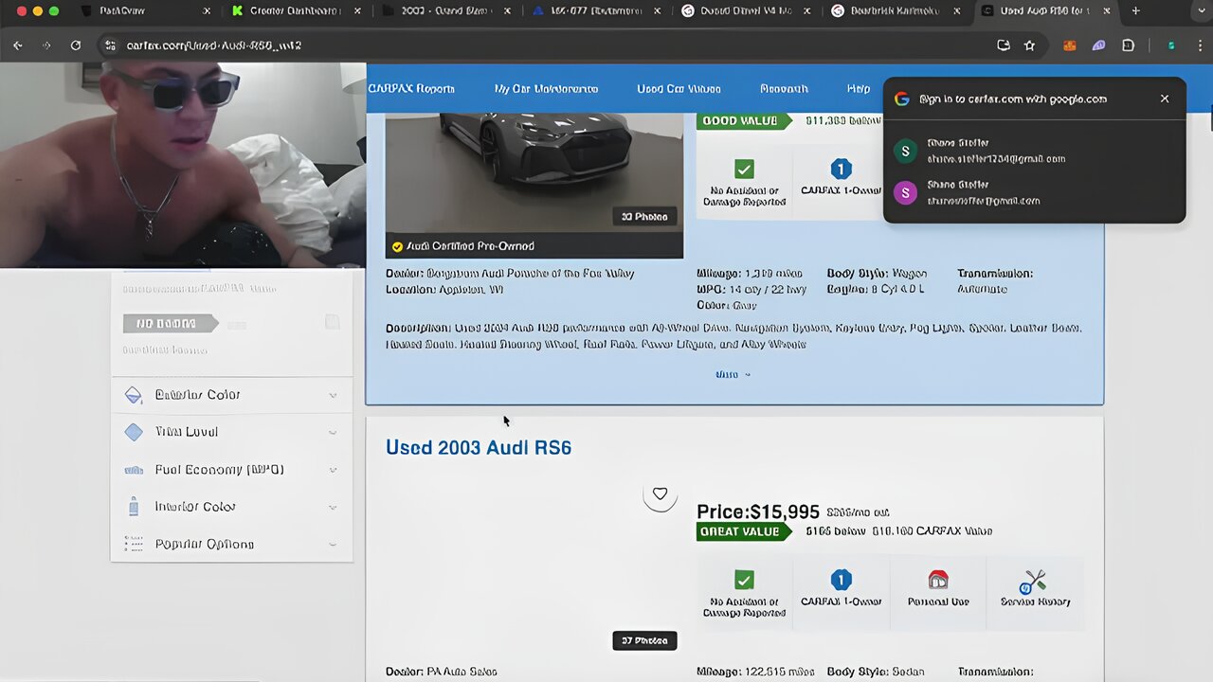The image size is (1213, 682).
Task: Click the Dealer PA Auto Sales text
Action: [x=442, y=672]
